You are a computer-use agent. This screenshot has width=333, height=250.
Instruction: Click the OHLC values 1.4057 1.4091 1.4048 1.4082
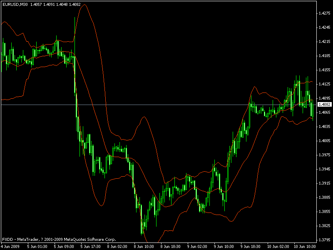[x=55, y=4]
